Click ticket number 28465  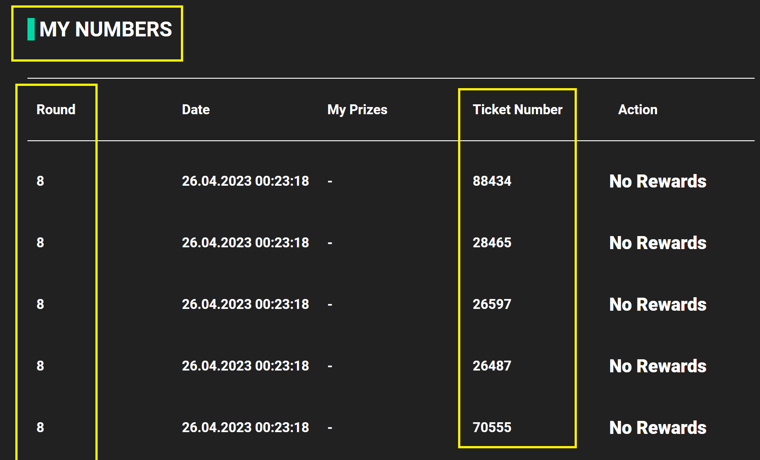pos(492,243)
